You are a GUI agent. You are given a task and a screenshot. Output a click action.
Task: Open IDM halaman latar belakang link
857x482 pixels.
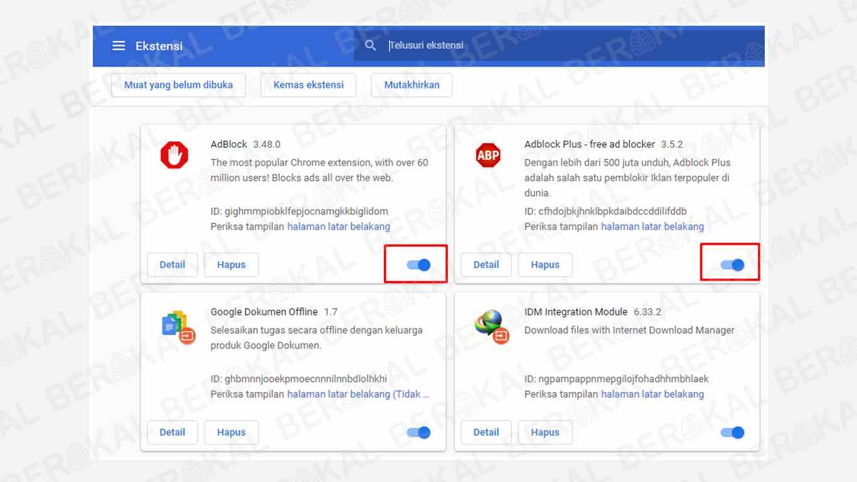[652, 394]
